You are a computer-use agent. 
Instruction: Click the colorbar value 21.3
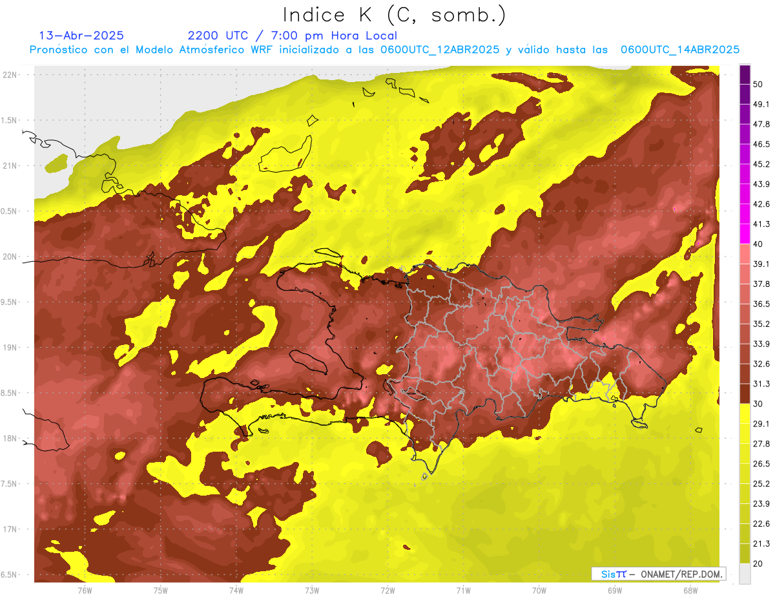pos(761,543)
